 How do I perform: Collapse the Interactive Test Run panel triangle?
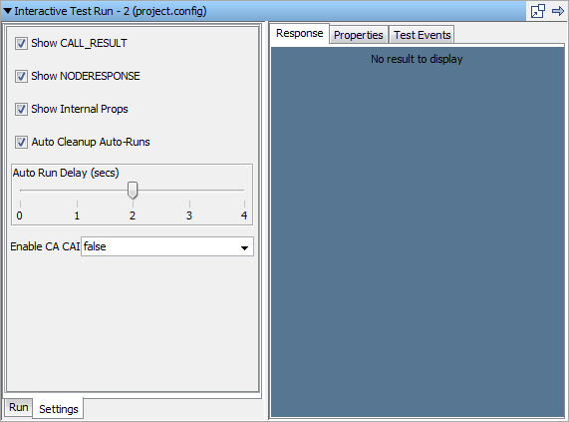pyautogui.click(x=7, y=11)
